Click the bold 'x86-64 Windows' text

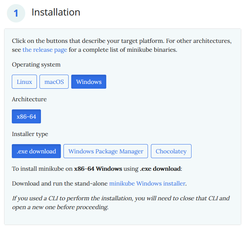pos(98,169)
